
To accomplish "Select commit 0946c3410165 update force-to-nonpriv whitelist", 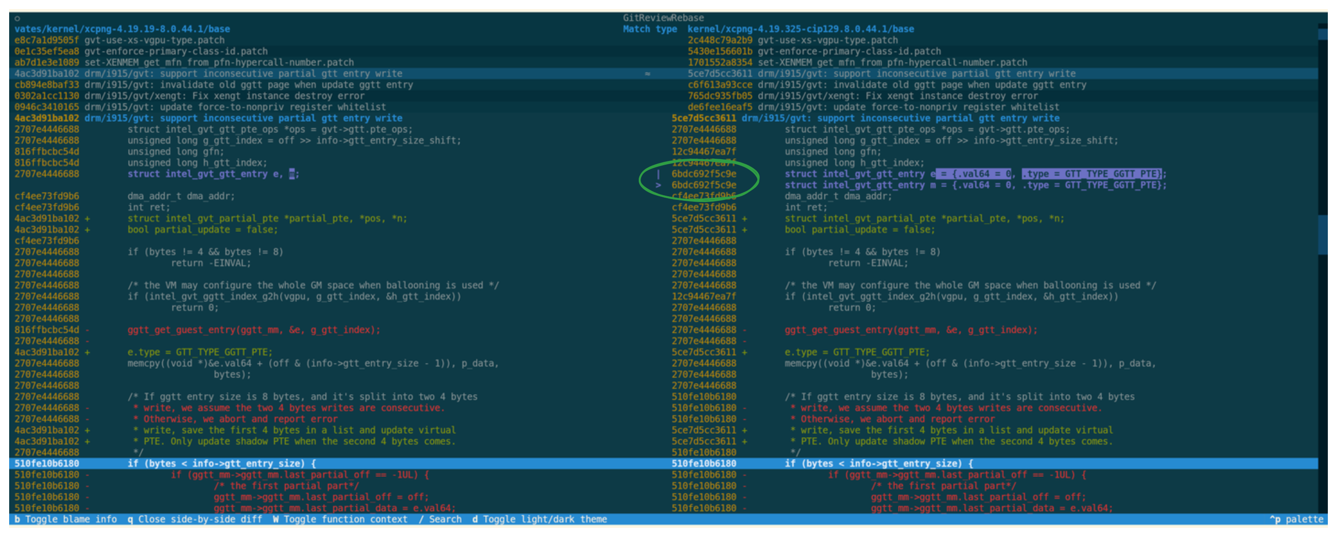I will pos(201,107).
